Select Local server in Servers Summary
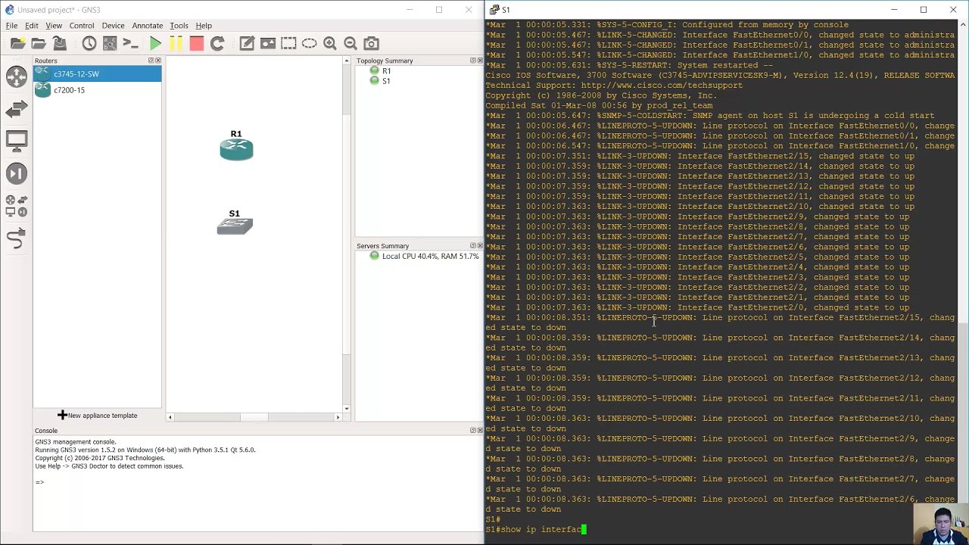The height and width of the screenshot is (545, 969). pos(424,257)
